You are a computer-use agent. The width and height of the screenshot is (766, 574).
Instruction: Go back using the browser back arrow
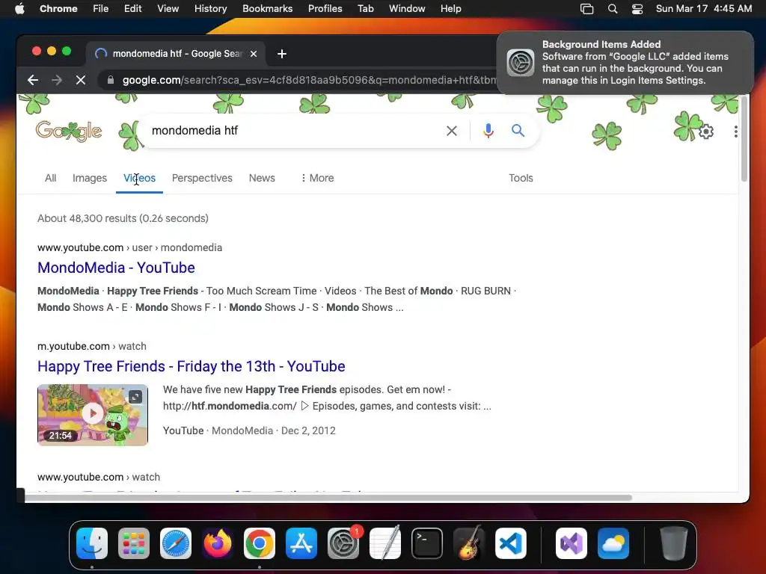33,80
